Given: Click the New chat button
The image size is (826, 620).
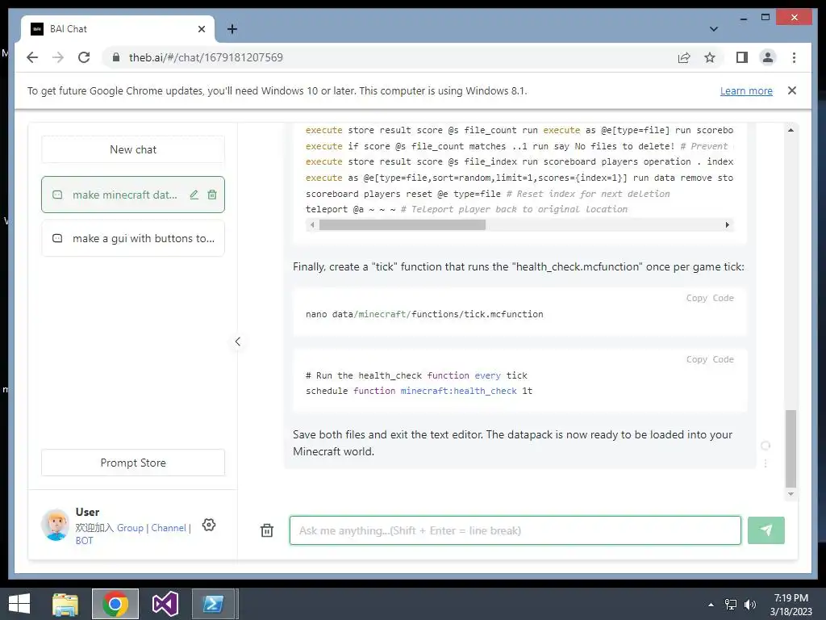Looking at the screenshot, I should (x=133, y=149).
